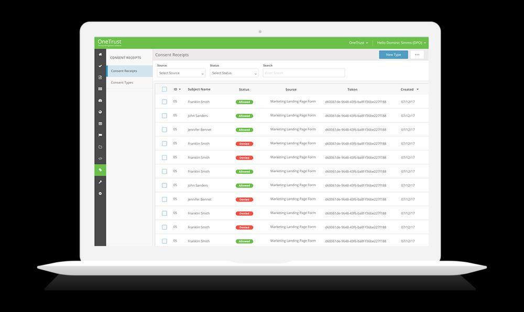Expand the OneTrust organization dropdown in the header
This screenshot has width=524, height=312.
[x=358, y=43]
